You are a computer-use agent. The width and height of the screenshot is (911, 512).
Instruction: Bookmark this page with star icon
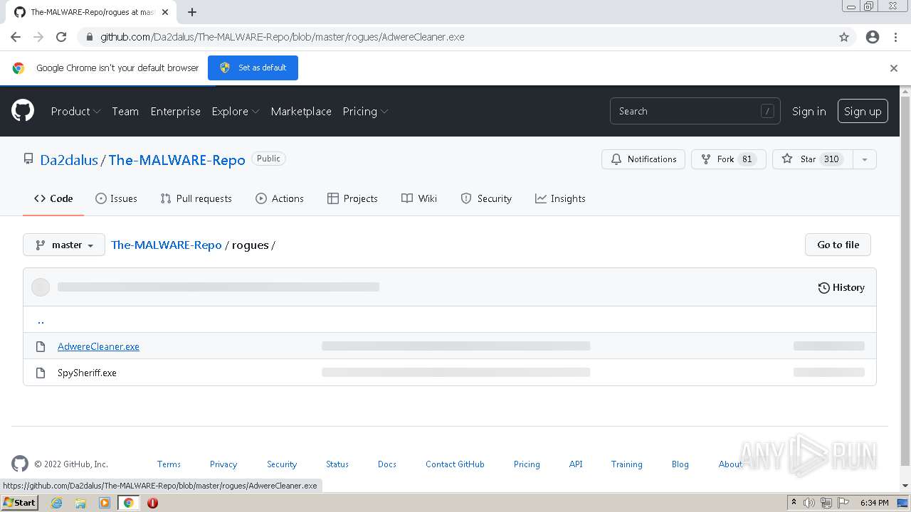tap(844, 37)
